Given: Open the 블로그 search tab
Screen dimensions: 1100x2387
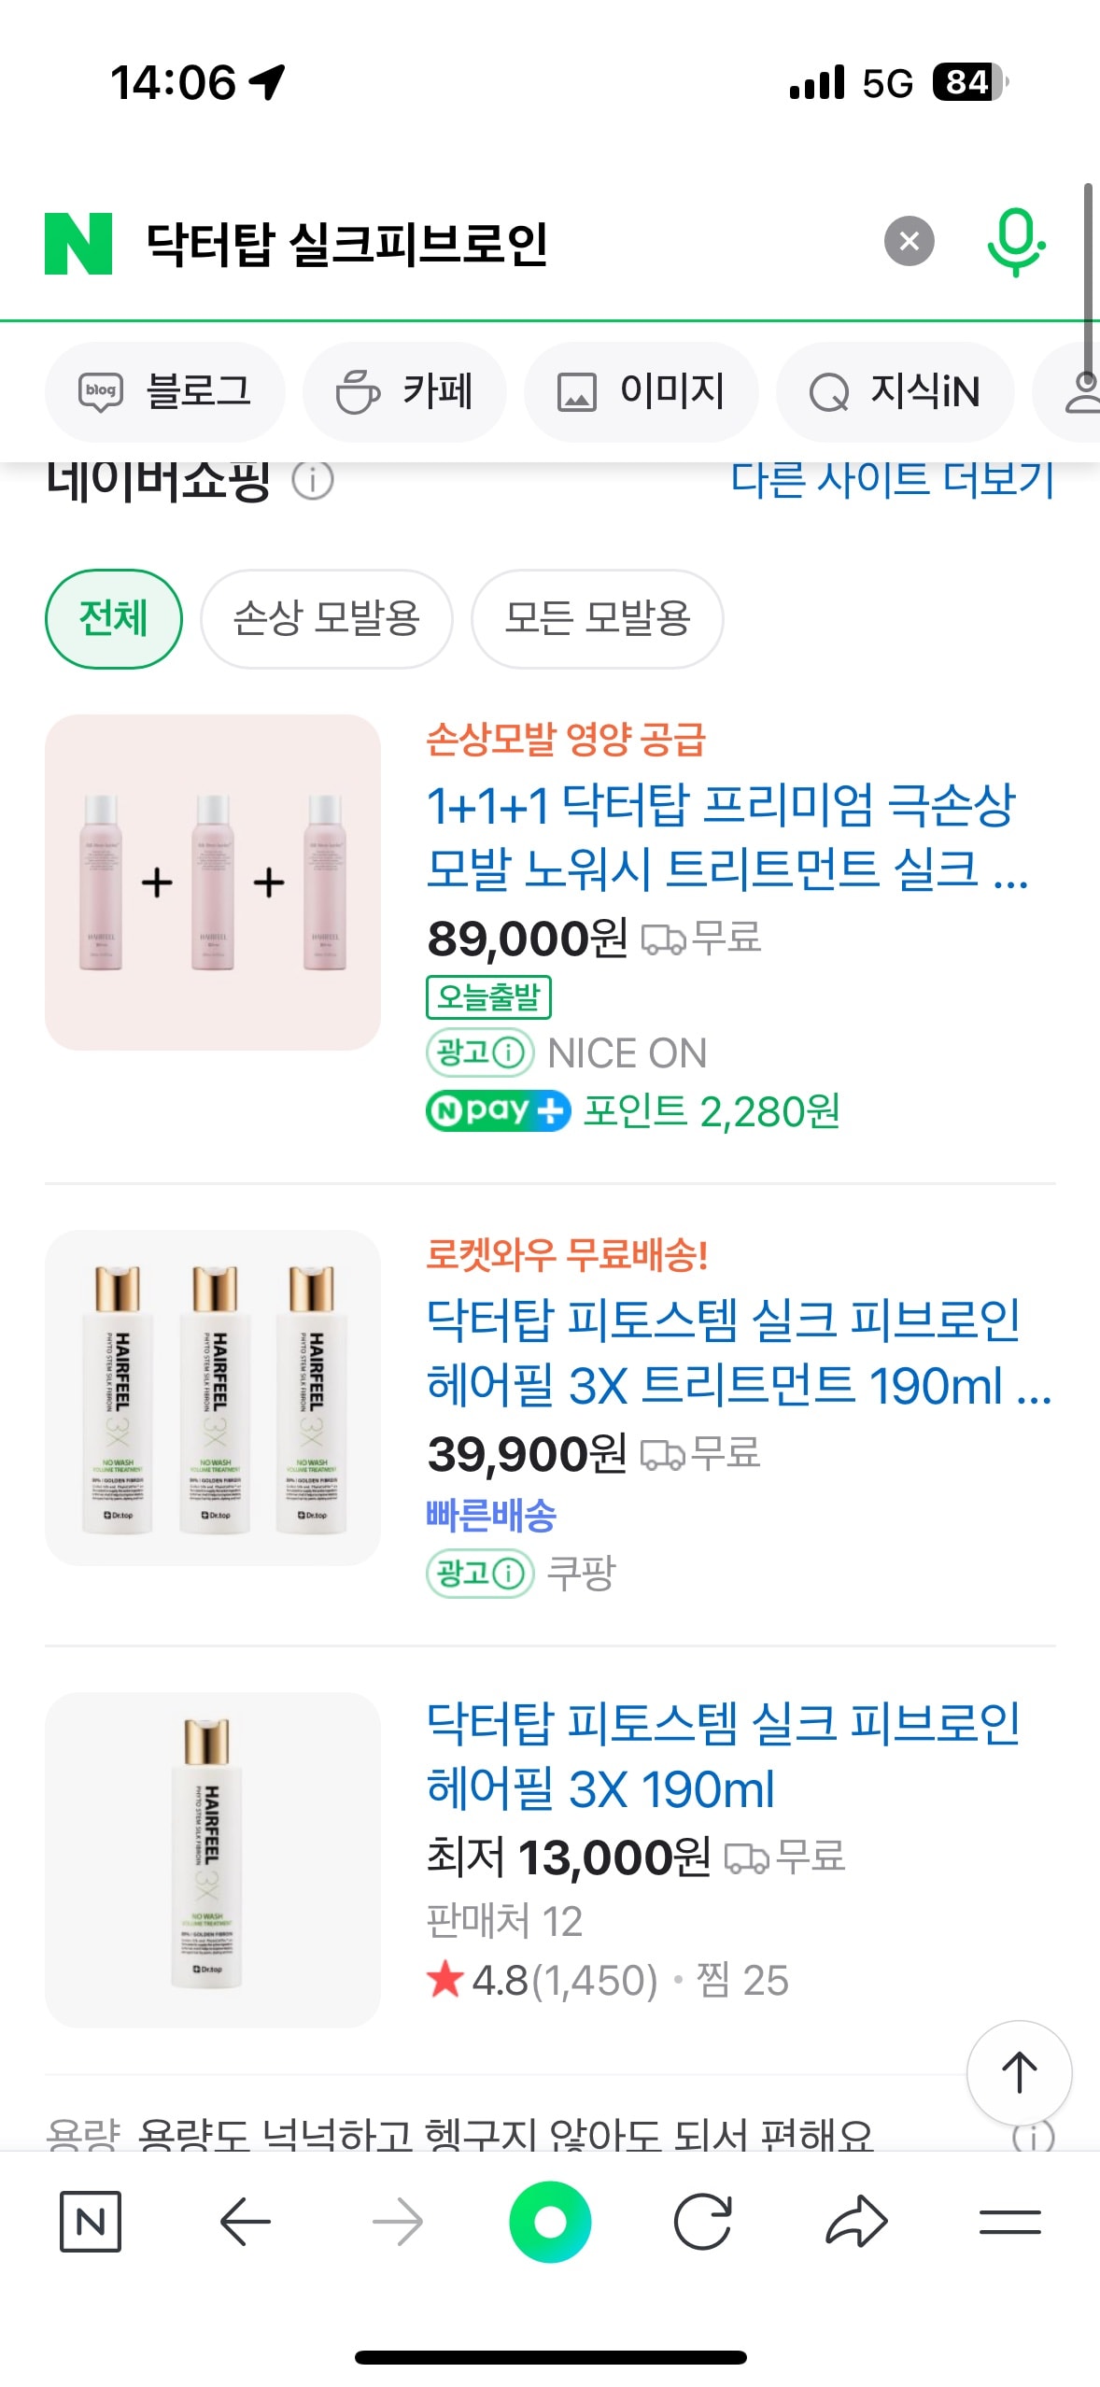Looking at the screenshot, I should click(165, 391).
